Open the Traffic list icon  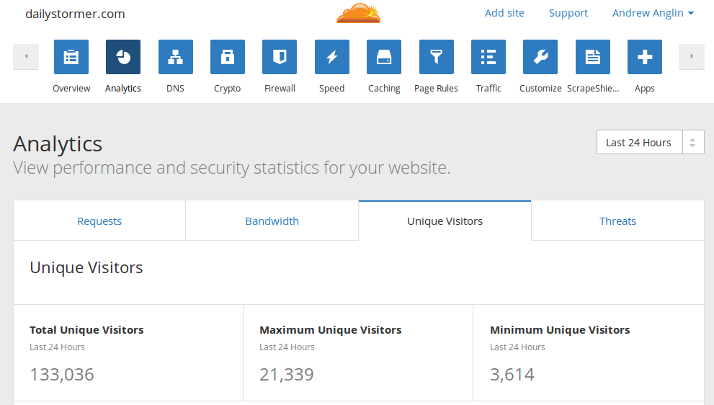point(488,58)
